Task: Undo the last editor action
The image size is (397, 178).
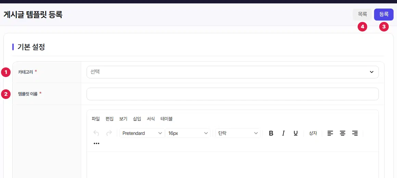Action: [97, 133]
